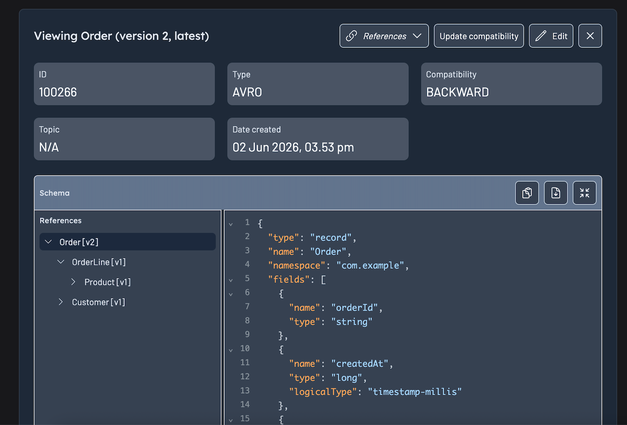Click line number 13 in gutter

(x=245, y=390)
